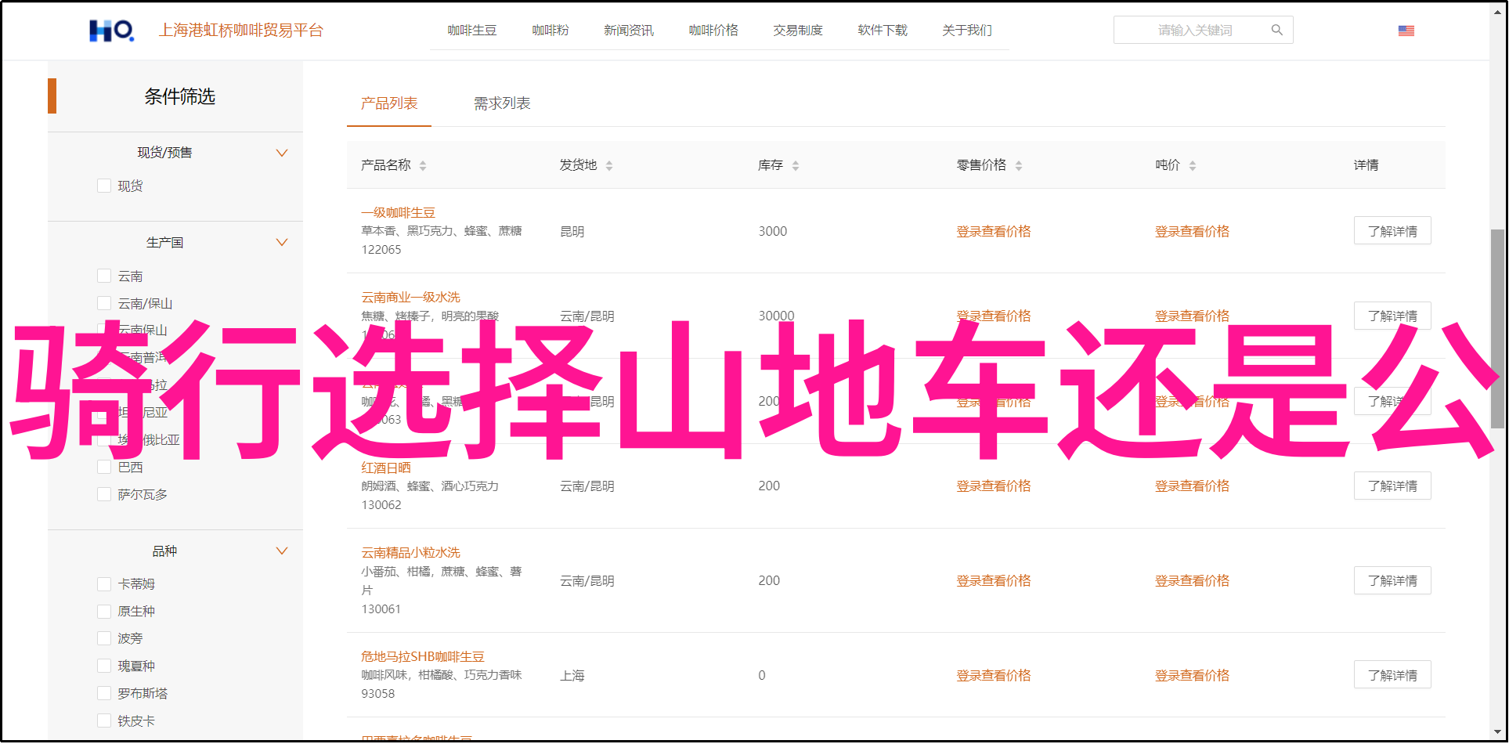Click the scrollbar down arrow
This screenshot has width=1509, height=744.
[1497, 732]
